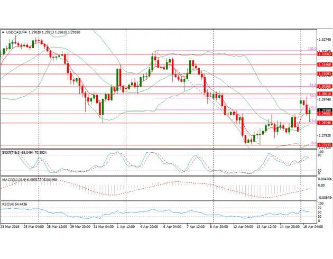Click the 1.31003 resistance price tag
Screen dimensions: 333x259
[x=325, y=73]
